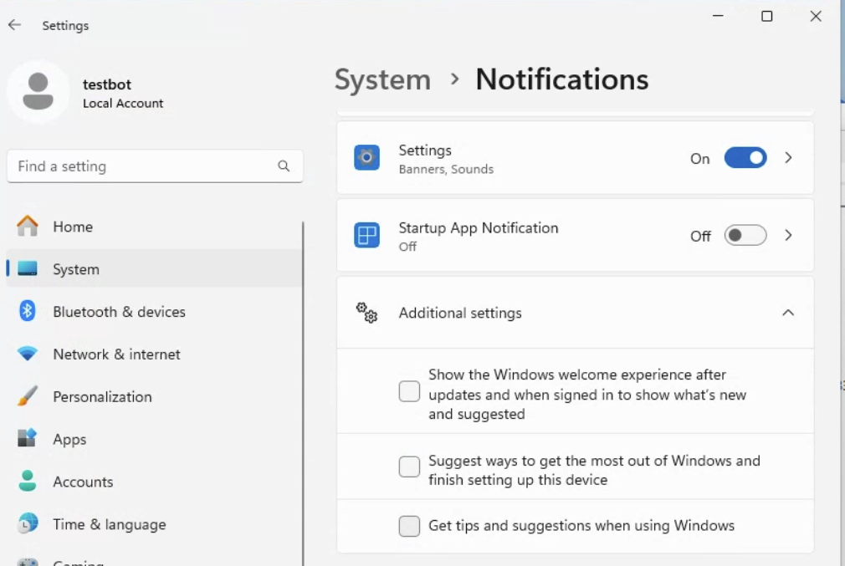The width and height of the screenshot is (845, 566).
Task: Navigate back using the back arrow
Action: [13, 24]
